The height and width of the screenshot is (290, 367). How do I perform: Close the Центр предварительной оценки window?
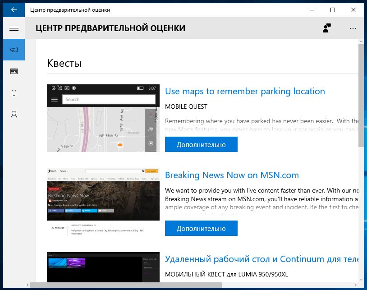coord(353,10)
